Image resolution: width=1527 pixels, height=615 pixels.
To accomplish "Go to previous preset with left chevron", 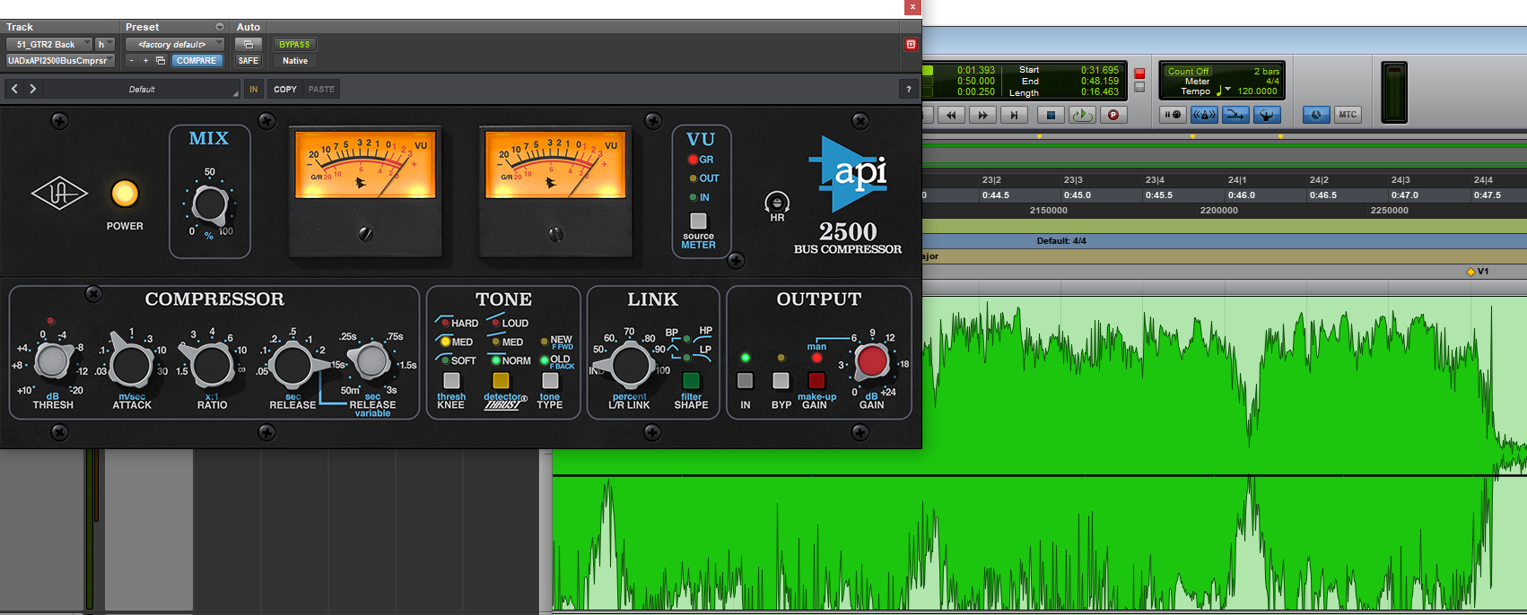I will (14, 89).
